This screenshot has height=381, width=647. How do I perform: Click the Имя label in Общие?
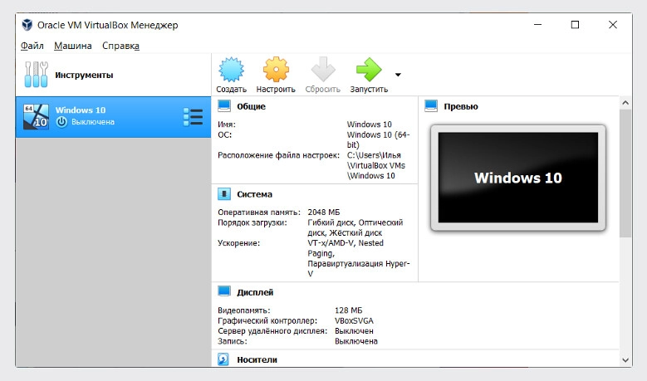(x=227, y=125)
